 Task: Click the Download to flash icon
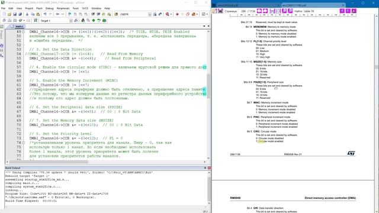(36, 21)
